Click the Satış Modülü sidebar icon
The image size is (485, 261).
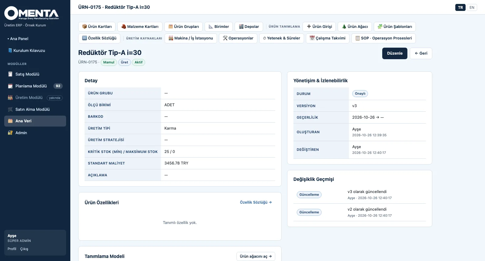click(10, 74)
